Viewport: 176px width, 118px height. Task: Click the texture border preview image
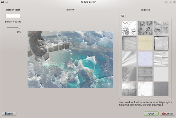click(70, 59)
